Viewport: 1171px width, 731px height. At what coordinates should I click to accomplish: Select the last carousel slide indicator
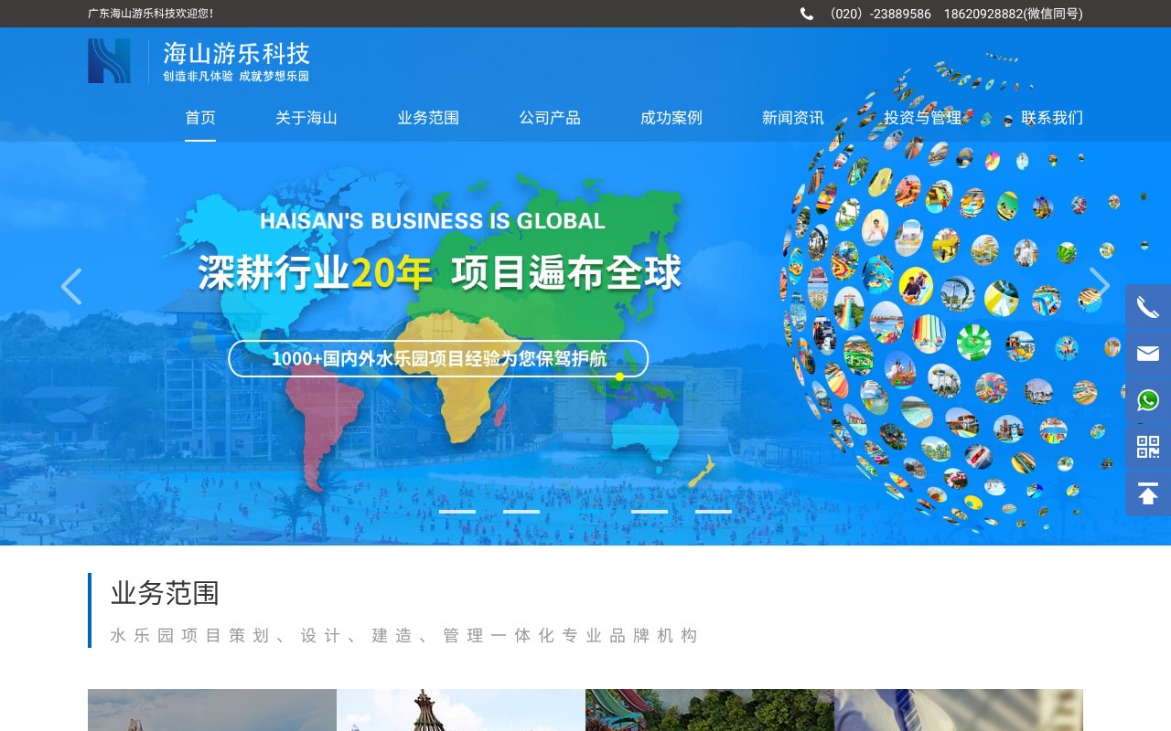(714, 512)
